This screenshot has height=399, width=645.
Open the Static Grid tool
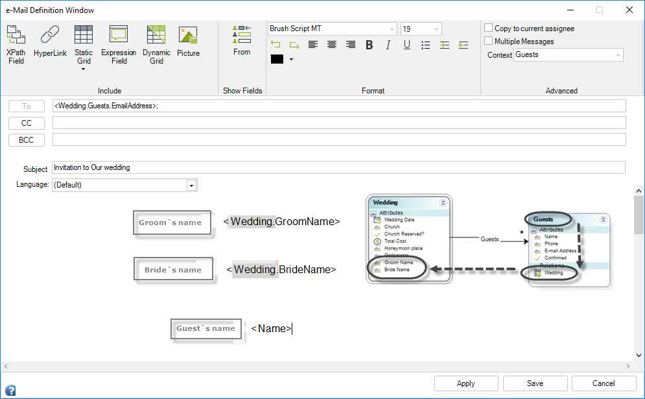[x=84, y=45]
